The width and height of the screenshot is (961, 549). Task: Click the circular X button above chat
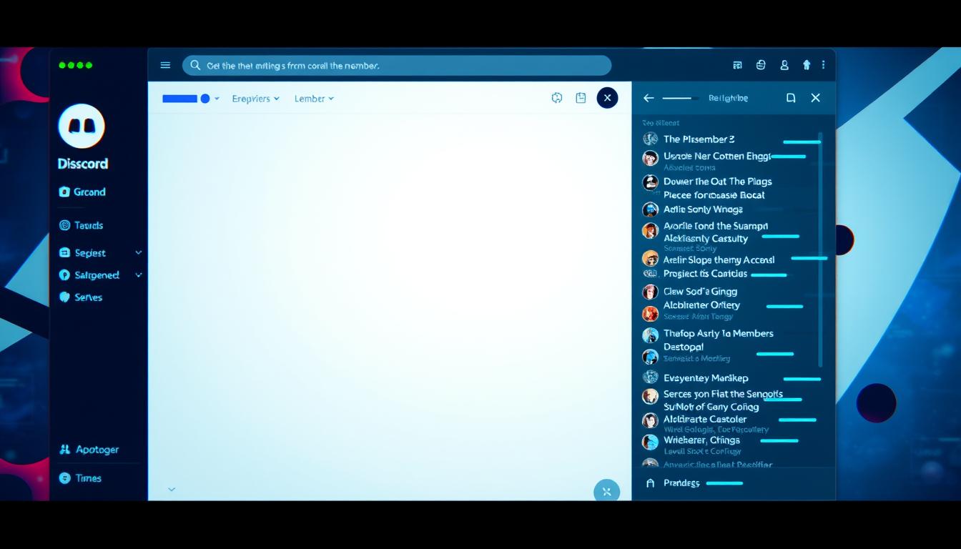pyautogui.click(x=607, y=98)
